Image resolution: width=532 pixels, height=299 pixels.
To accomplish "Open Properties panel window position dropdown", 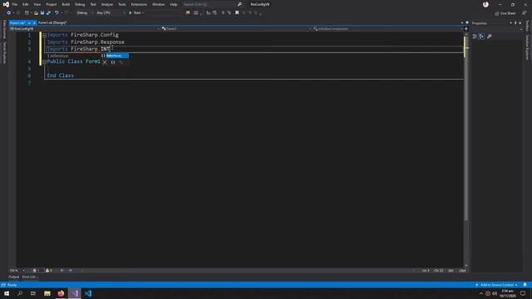I will 510,23.
